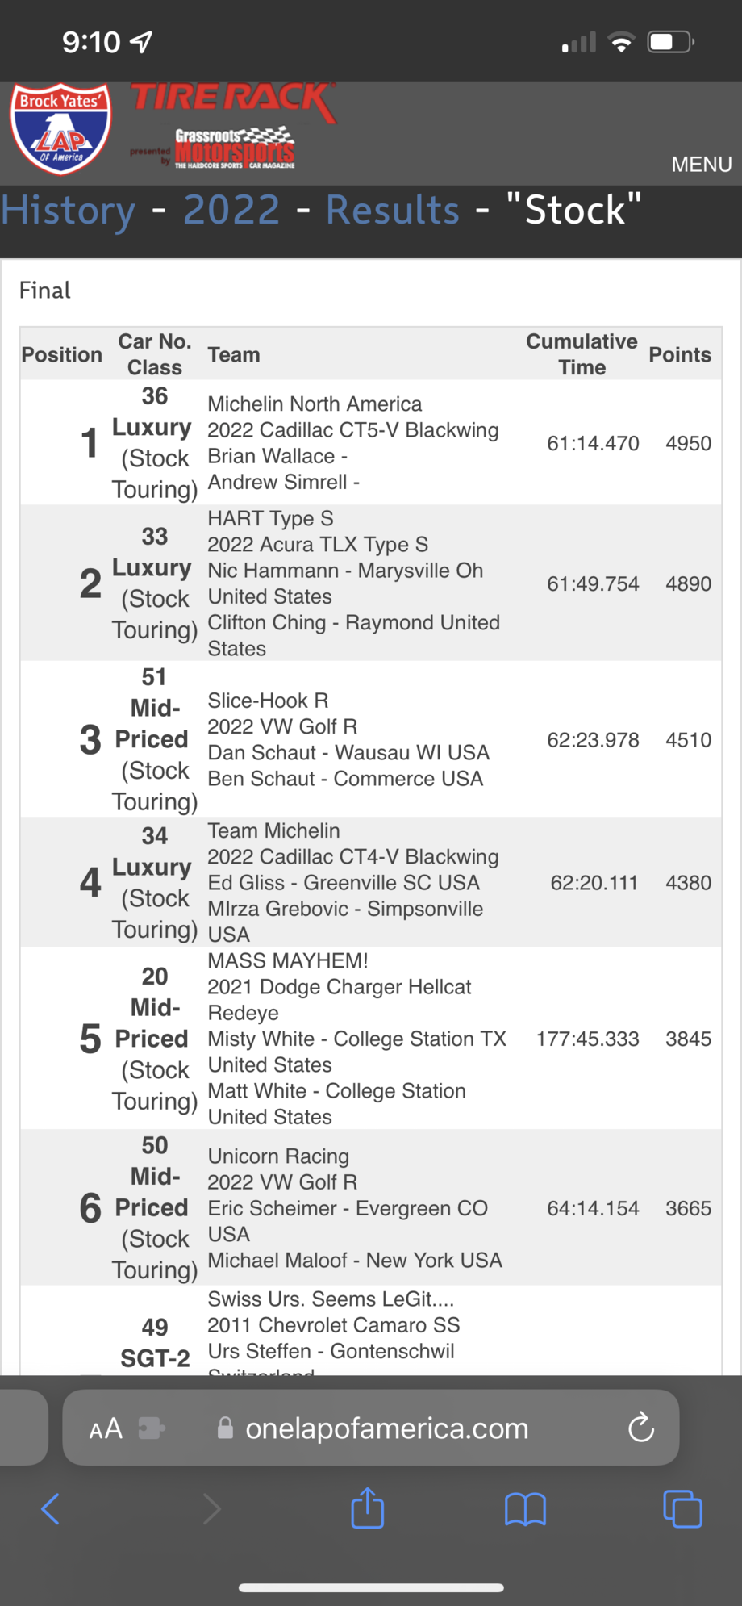Tap the Tire Rack sponsor logo
The height and width of the screenshot is (1606, 742).
click(x=233, y=100)
